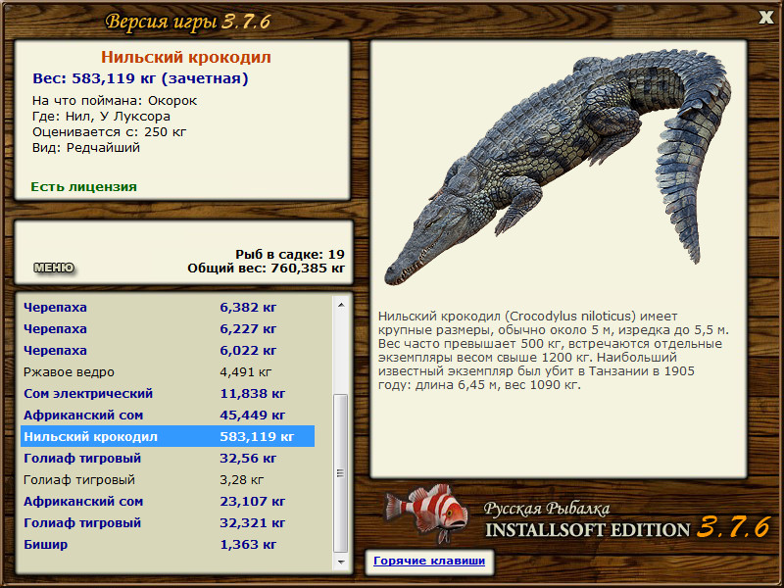Click the Nile crocodile picture
Image resolution: width=784 pixels, height=588 pixels.
point(558,168)
